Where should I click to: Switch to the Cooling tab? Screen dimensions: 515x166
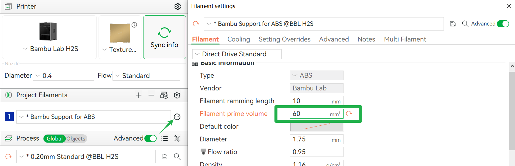click(239, 39)
